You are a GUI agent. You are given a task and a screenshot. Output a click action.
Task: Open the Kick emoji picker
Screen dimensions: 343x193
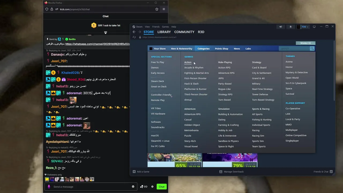pos(133,187)
